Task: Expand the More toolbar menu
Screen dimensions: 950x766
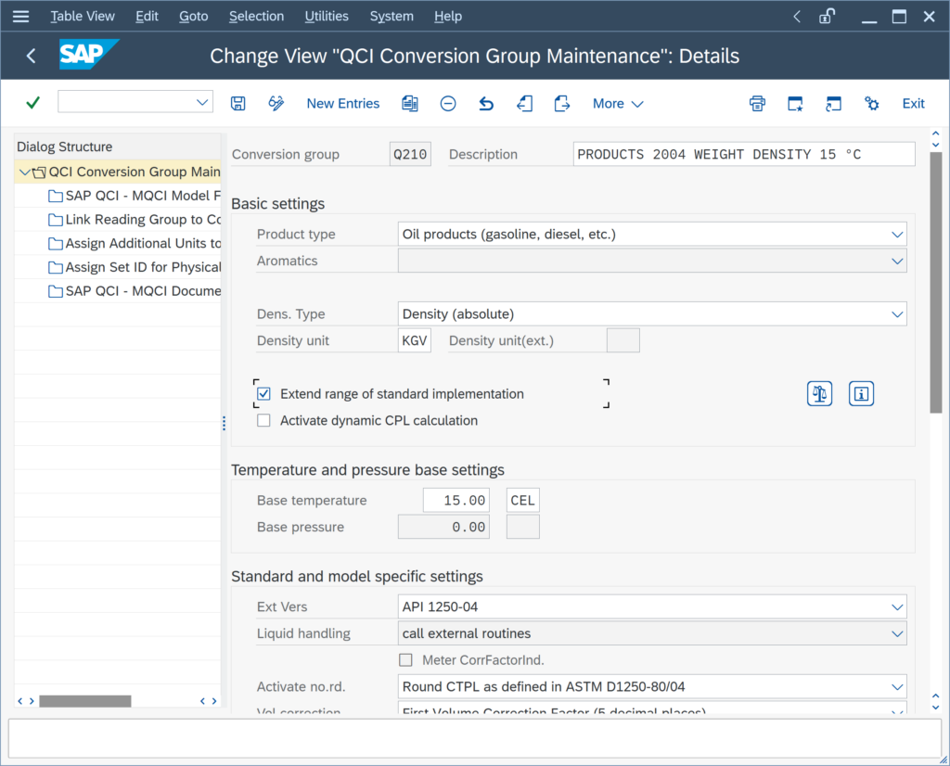Action: click(618, 104)
